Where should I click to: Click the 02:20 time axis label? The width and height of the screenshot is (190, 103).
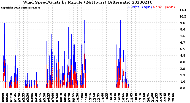coord(20,98)
